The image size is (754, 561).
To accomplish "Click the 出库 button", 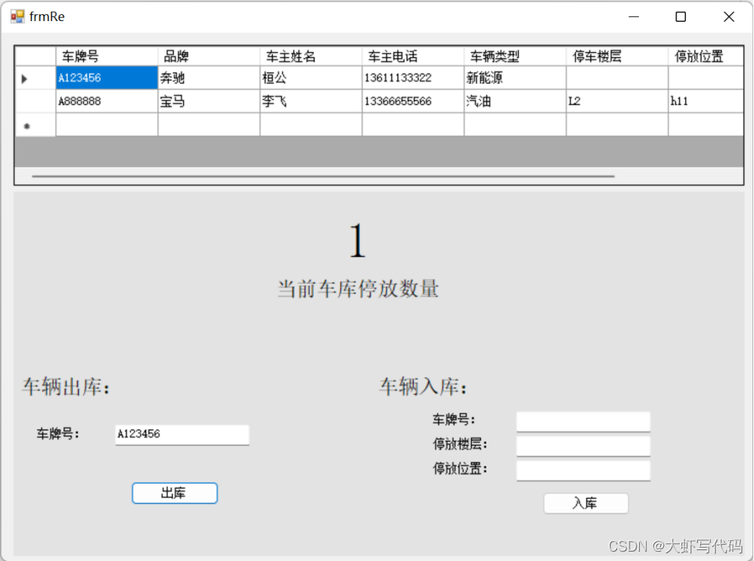I will [174, 493].
